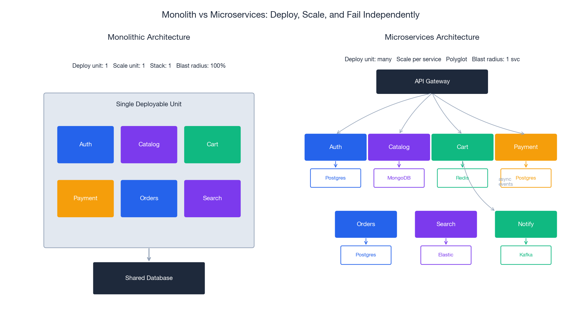Toggle the Elastic store under Search
This screenshot has width=581, height=315.
tap(446, 255)
